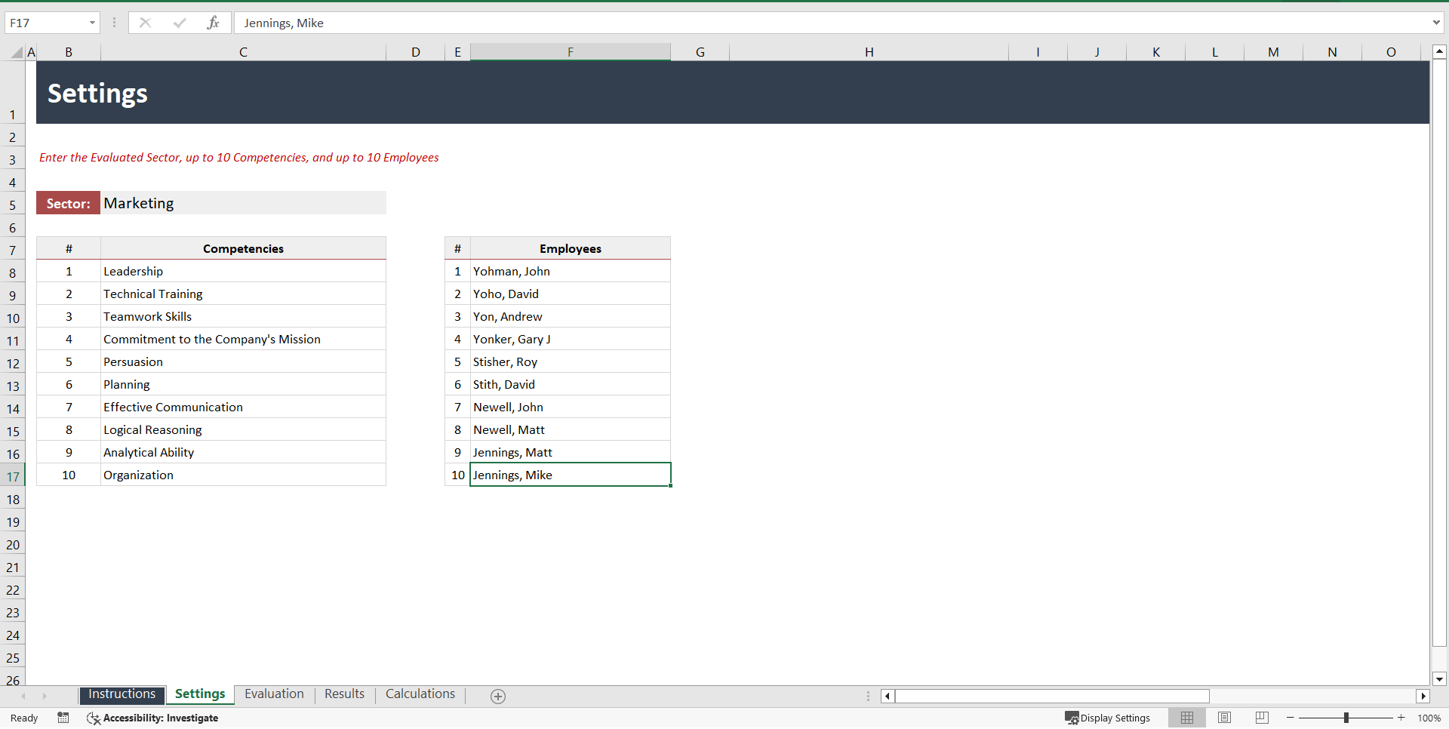Select the Settings sheet tab
The image size is (1449, 729).
tap(200, 694)
